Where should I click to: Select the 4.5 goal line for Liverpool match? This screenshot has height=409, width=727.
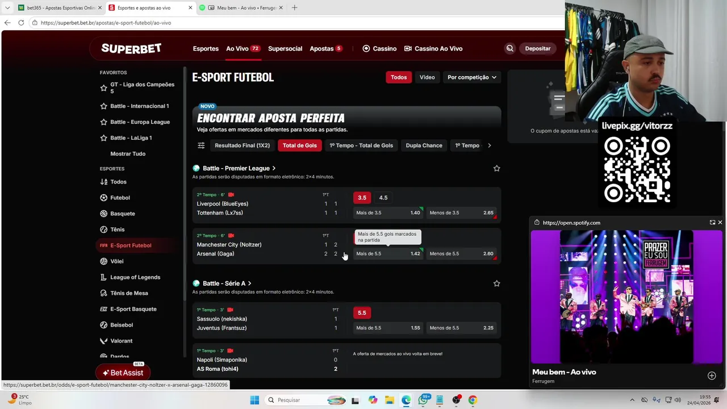[x=383, y=198]
